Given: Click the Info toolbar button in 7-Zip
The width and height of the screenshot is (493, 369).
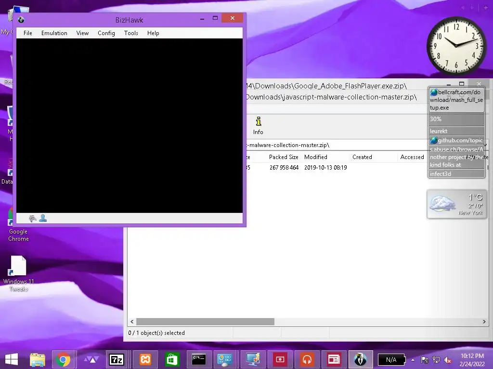Looking at the screenshot, I should coord(258,126).
